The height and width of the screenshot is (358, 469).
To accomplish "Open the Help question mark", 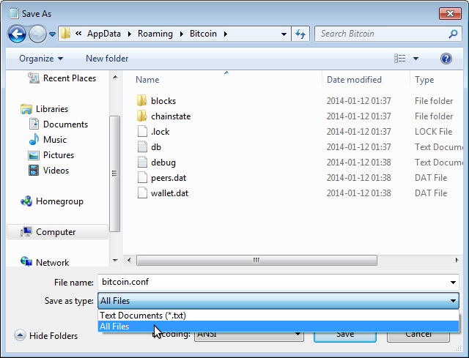I will (x=446, y=59).
